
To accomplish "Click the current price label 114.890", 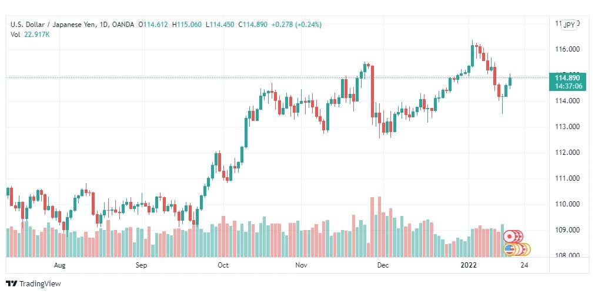I will click(567, 78).
